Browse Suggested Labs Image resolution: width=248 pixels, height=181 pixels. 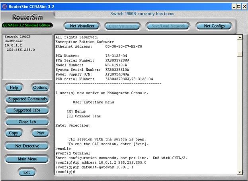(27, 110)
